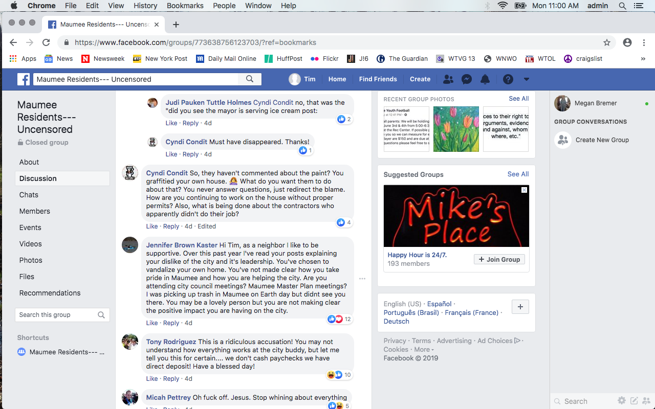Open the Bookmarks menu in menu bar
The height and width of the screenshot is (409, 655).
pyautogui.click(x=185, y=6)
